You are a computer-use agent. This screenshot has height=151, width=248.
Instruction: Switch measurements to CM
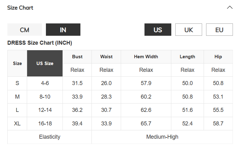[x=25, y=30]
